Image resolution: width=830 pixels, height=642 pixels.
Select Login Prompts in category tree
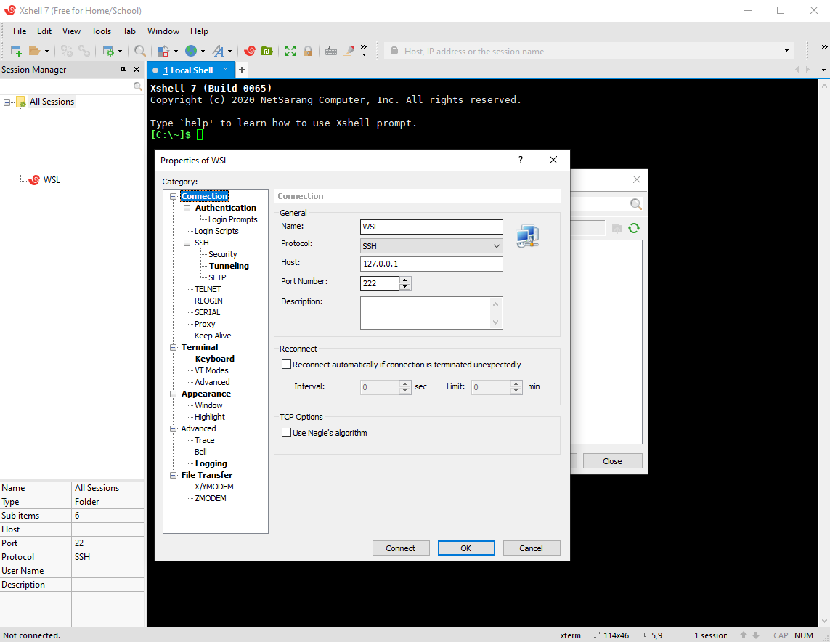pyautogui.click(x=233, y=219)
